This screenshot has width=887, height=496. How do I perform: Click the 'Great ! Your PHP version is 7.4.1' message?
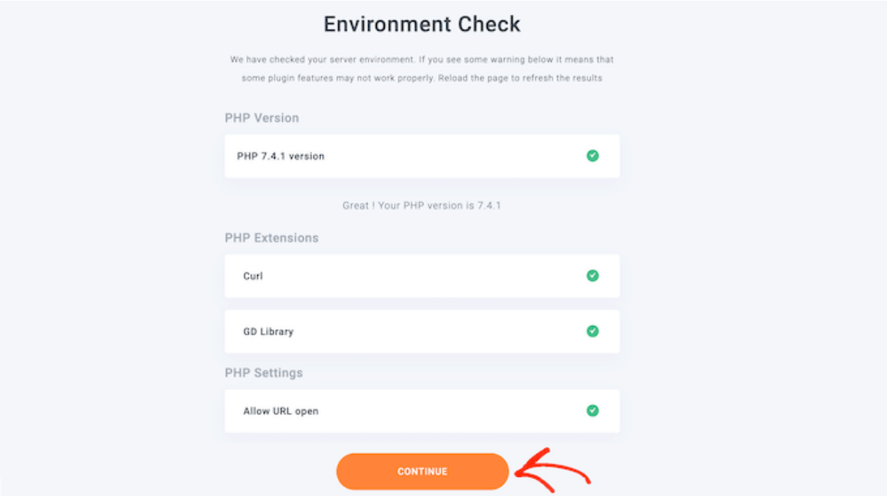pyautogui.click(x=422, y=206)
